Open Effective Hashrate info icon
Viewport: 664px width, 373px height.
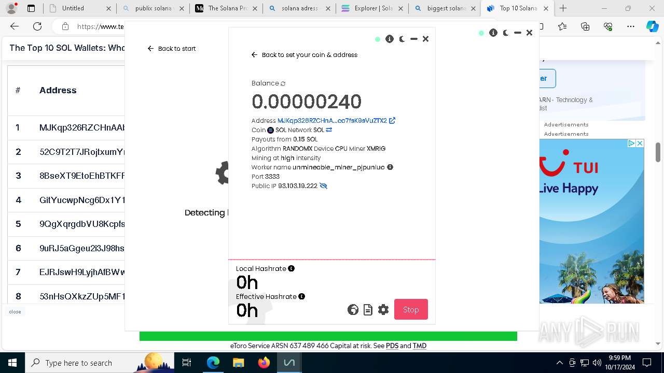coord(301,296)
